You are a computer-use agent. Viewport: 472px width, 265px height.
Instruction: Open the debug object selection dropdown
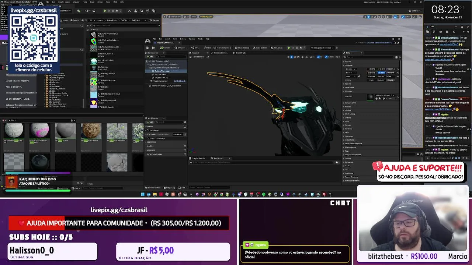click(x=323, y=48)
